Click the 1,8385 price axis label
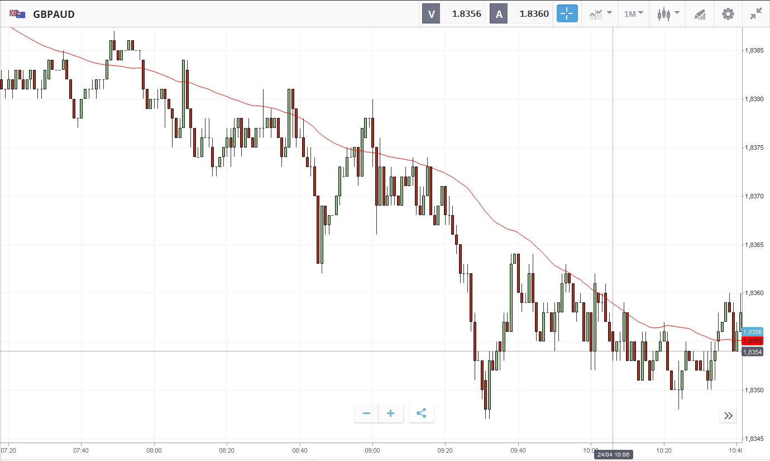Viewport: 770px width, 461px height. point(754,50)
